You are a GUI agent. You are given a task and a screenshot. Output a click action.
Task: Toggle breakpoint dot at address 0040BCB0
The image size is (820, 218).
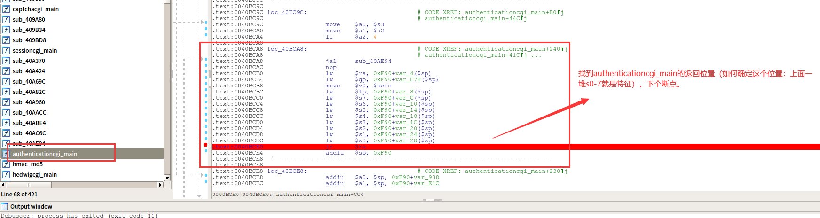(206, 71)
